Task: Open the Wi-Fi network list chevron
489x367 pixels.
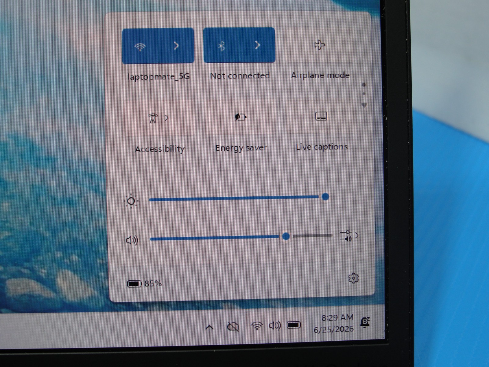Action: pos(177,46)
